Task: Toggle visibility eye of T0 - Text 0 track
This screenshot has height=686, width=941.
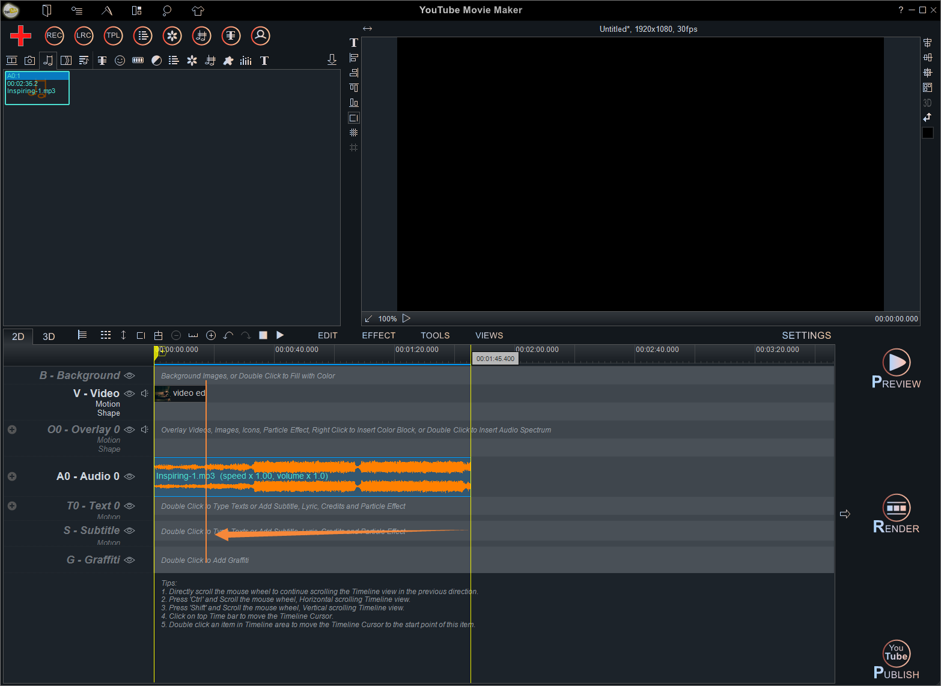Action: 129,506
